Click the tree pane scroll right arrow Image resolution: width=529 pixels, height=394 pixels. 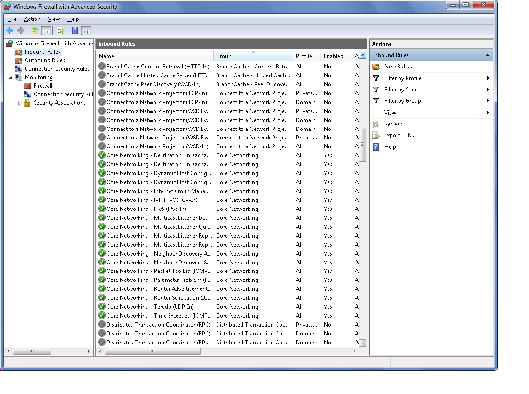pyautogui.click(x=89, y=351)
